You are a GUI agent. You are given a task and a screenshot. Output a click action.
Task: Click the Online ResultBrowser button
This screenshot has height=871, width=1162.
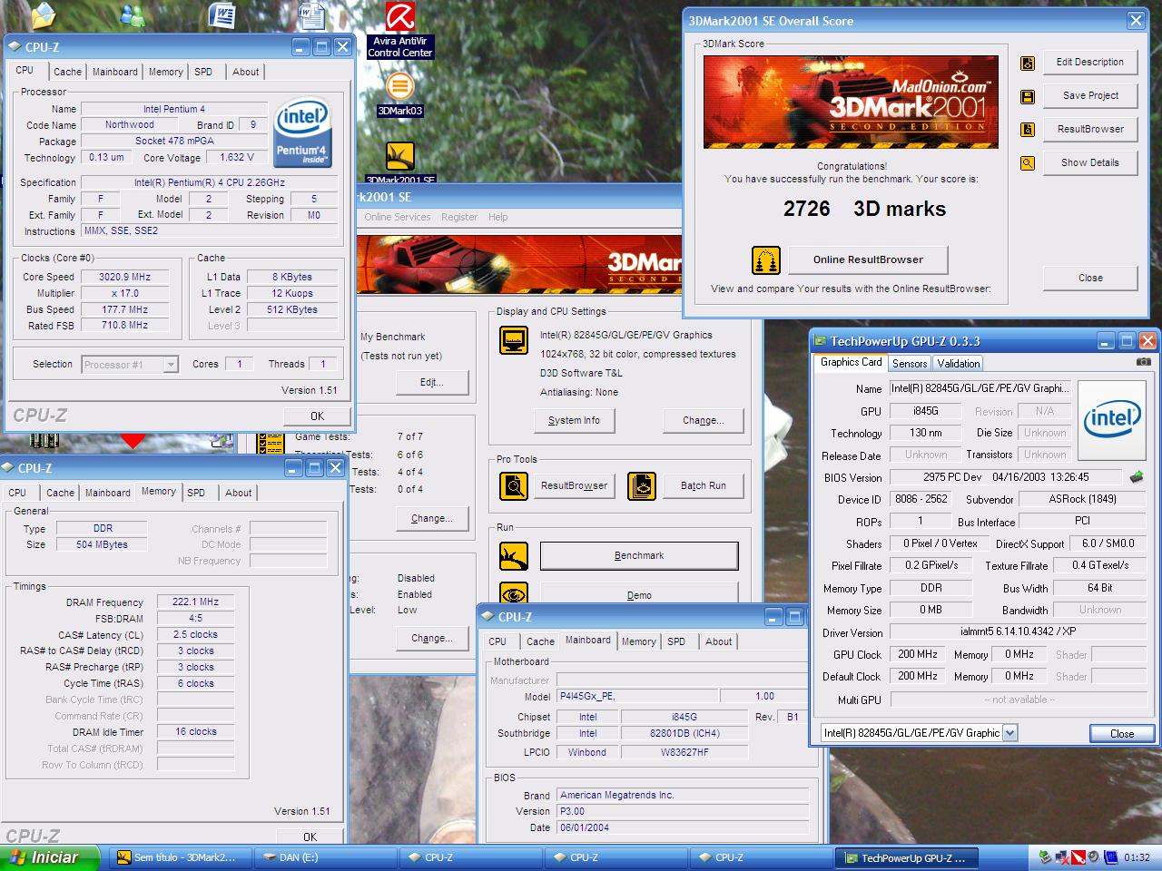[x=868, y=259]
